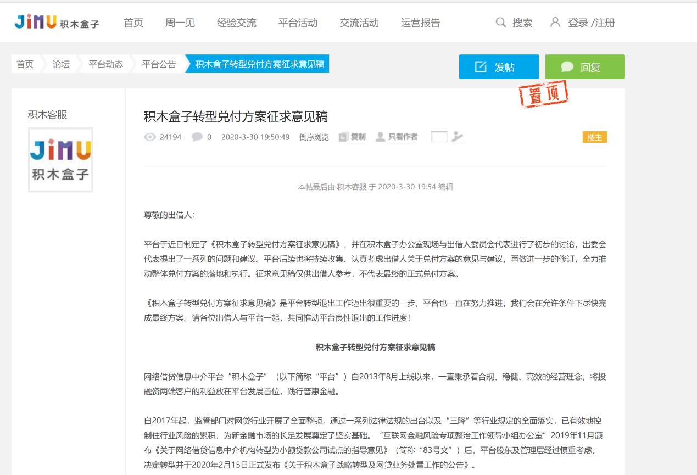
Task: Click the search magnifier icon
Action: pyautogui.click(x=500, y=23)
